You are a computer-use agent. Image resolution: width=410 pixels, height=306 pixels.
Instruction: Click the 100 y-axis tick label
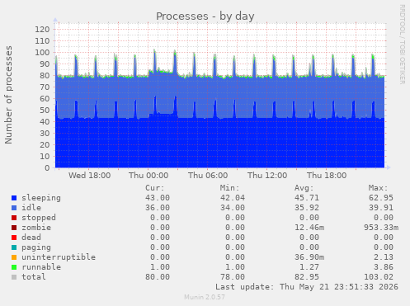coord(42,53)
